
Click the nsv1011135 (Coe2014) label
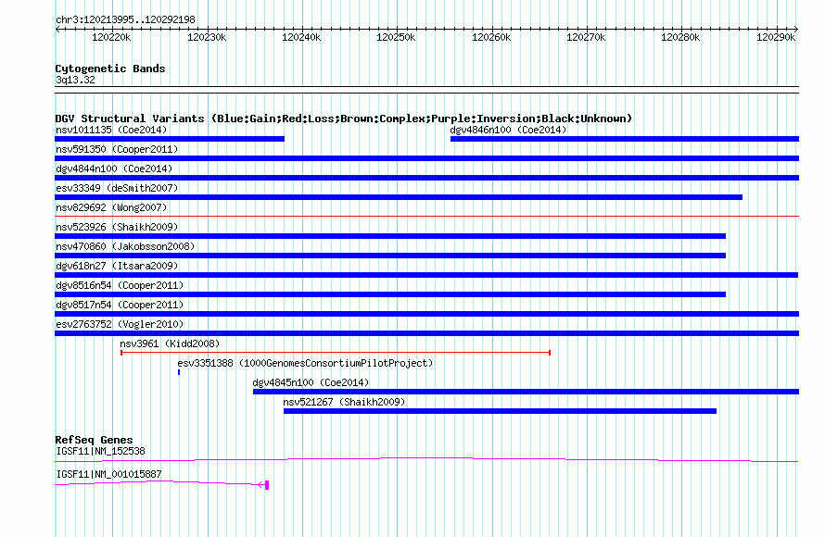click(x=111, y=130)
